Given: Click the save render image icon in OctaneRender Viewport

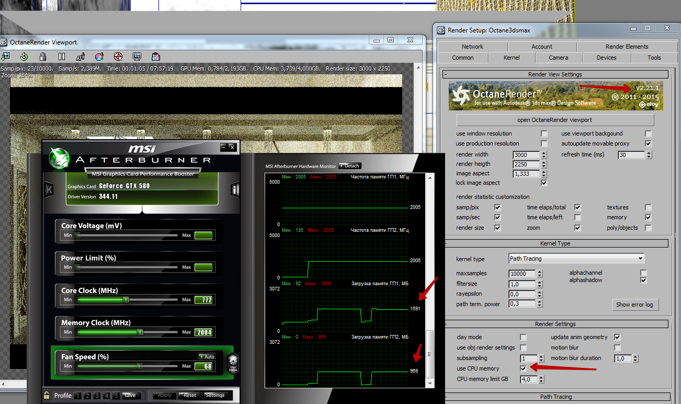Looking at the screenshot, I should [x=6, y=57].
